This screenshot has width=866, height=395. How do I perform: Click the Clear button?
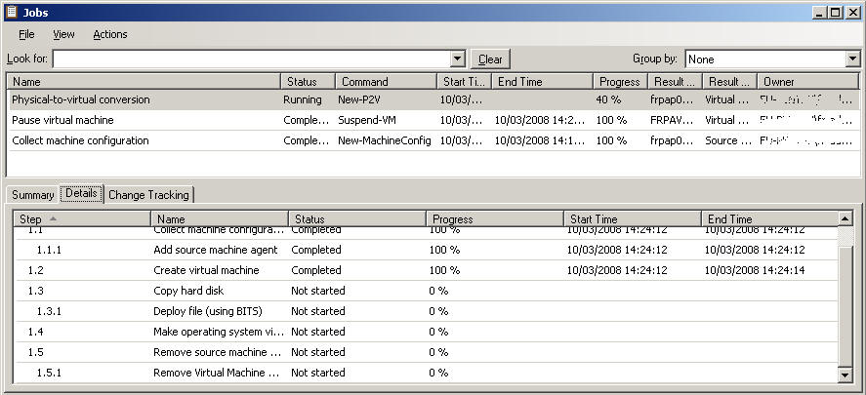(x=490, y=59)
